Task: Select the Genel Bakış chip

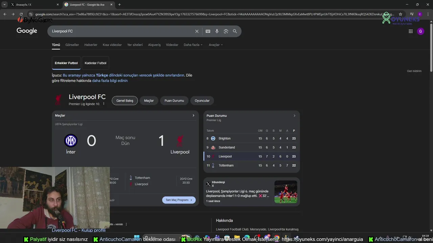Action: click(x=125, y=101)
